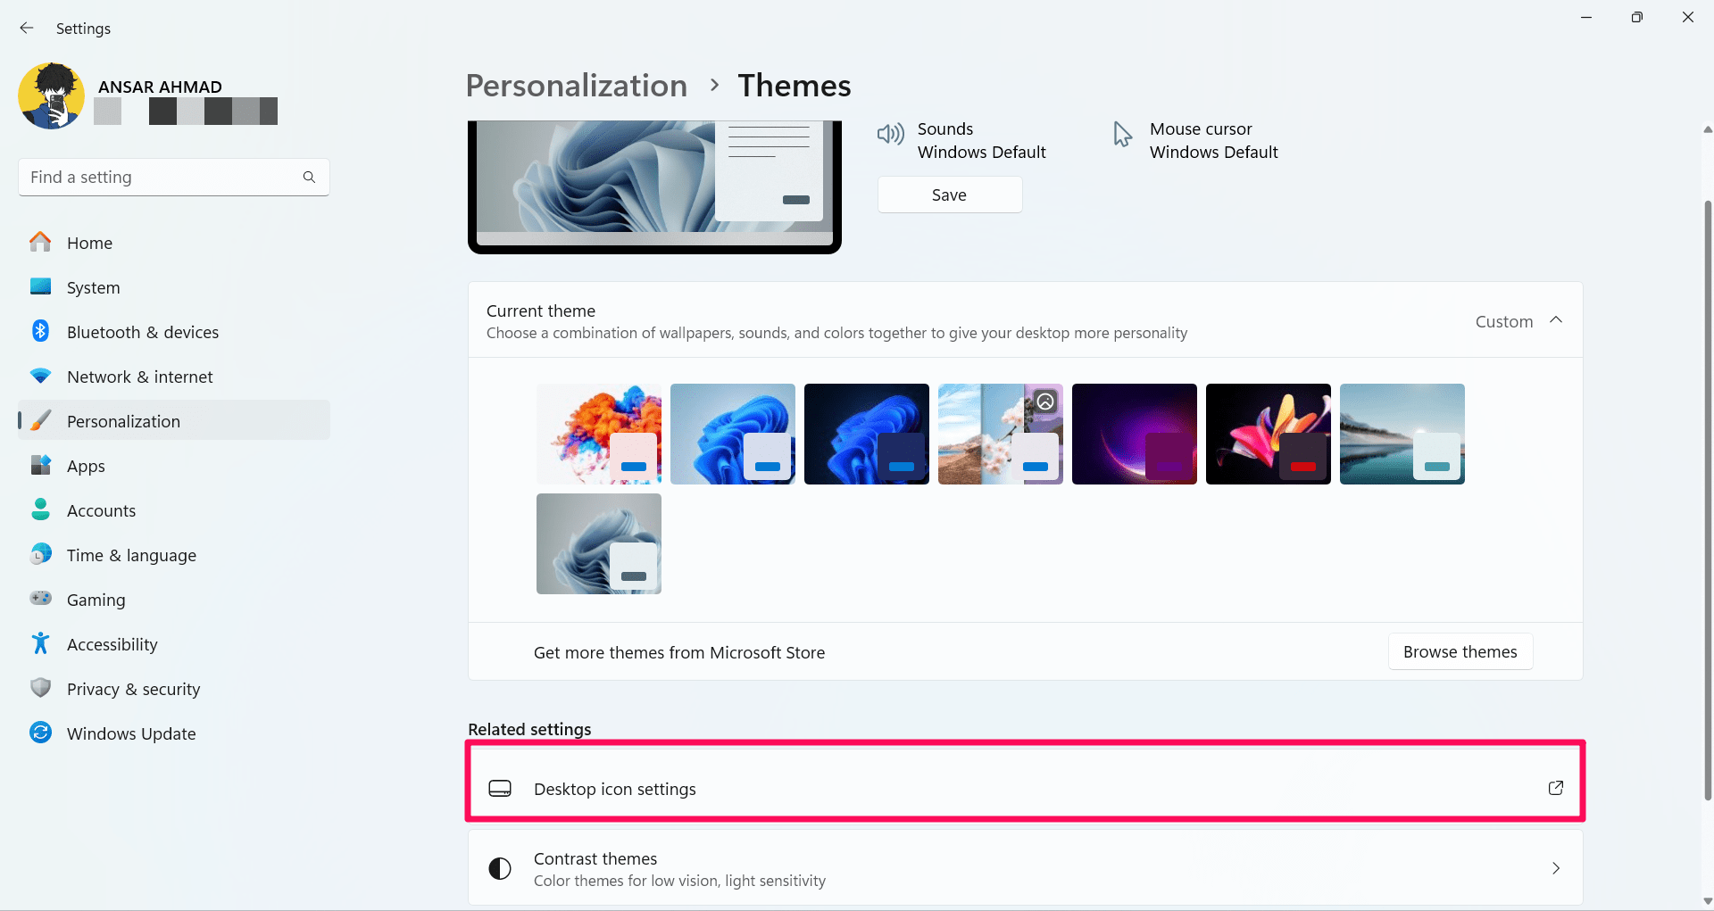Select the red flower dark theme
Viewport: 1714px width, 911px height.
(x=1268, y=434)
